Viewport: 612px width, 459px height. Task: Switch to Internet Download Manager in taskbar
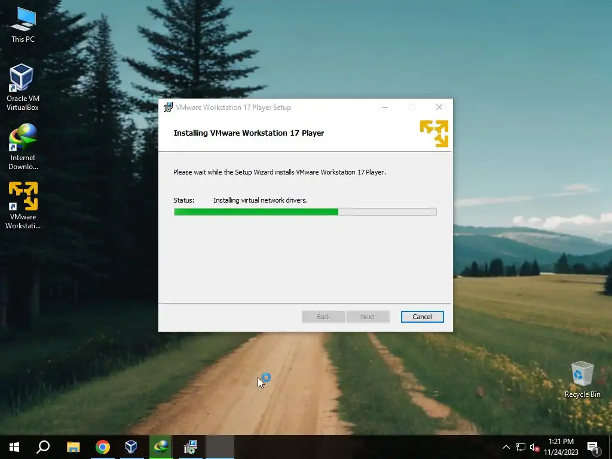[160, 447]
